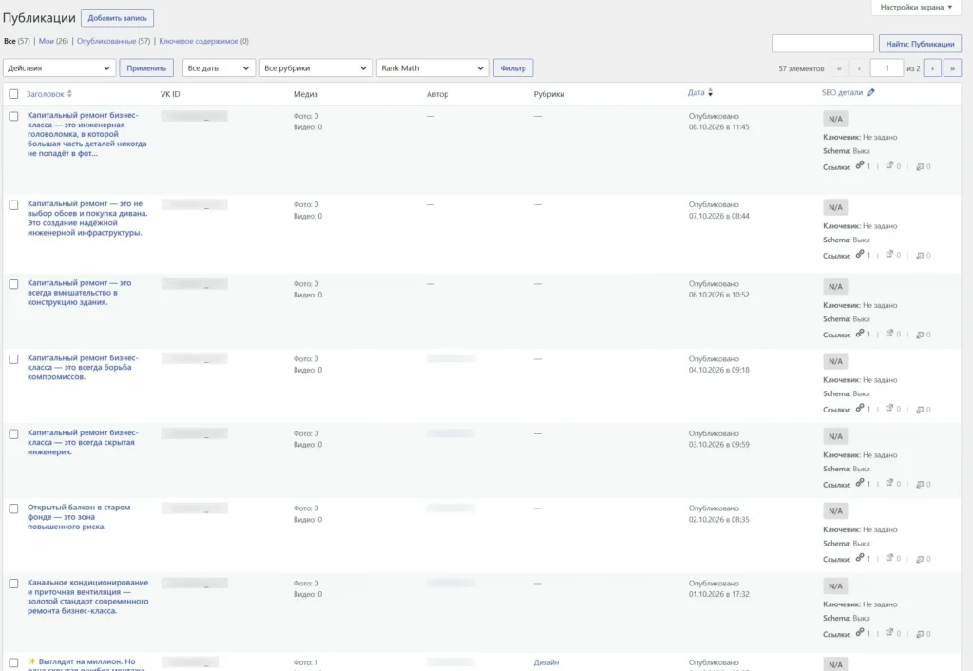Open the Ключевое содержимое (0) view
Viewport: 973px width, 671px height.
(x=203, y=41)
